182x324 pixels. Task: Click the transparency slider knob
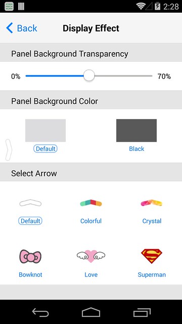pyautogui.click(x=89, y=75)
